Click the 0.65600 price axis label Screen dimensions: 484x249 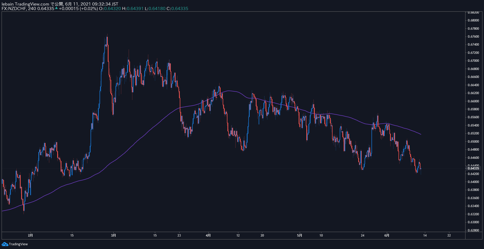click(x=473, y=117)
